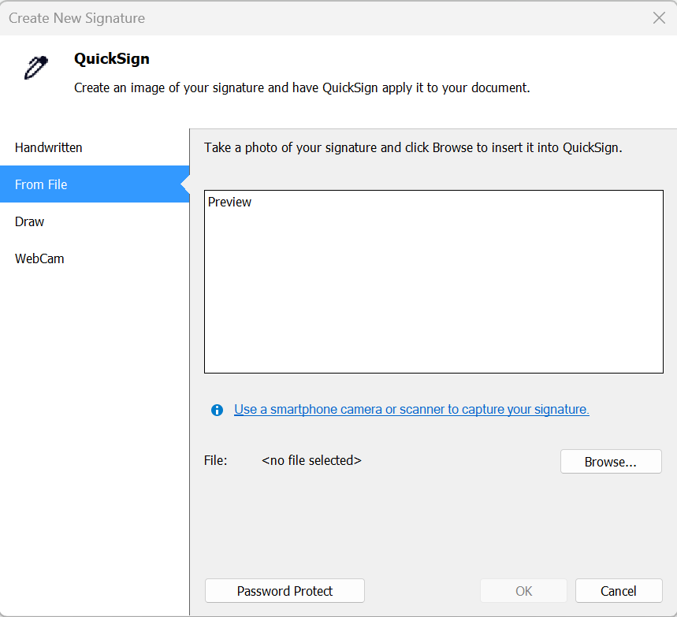Click the disabled OK button

pyautogui.click(x=523, y=591)
